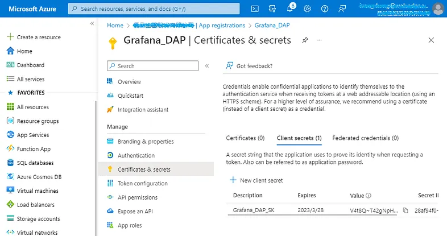Click New client secret
447x236 pixels.
click(256, 180)
